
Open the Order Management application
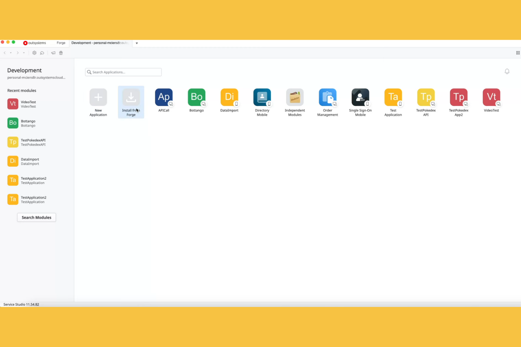(x=327, y=97)
